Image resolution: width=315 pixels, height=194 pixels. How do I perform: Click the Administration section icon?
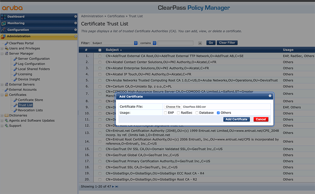click(3, 36)
